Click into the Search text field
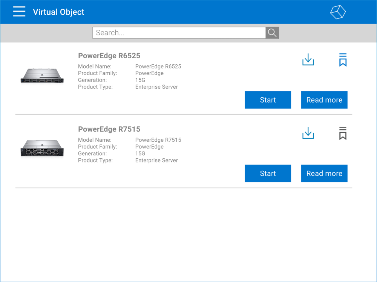Screen dimensions: 377x282 [x=179, y=33]
